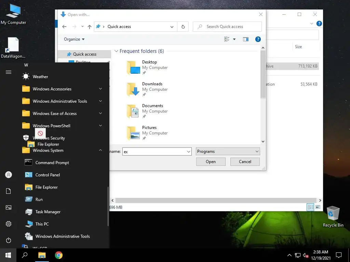Image resolution: width=350 pixels, height=262 pixels.
Task: Launch Google Chrome from taskbar
Action: pos(59,255)
